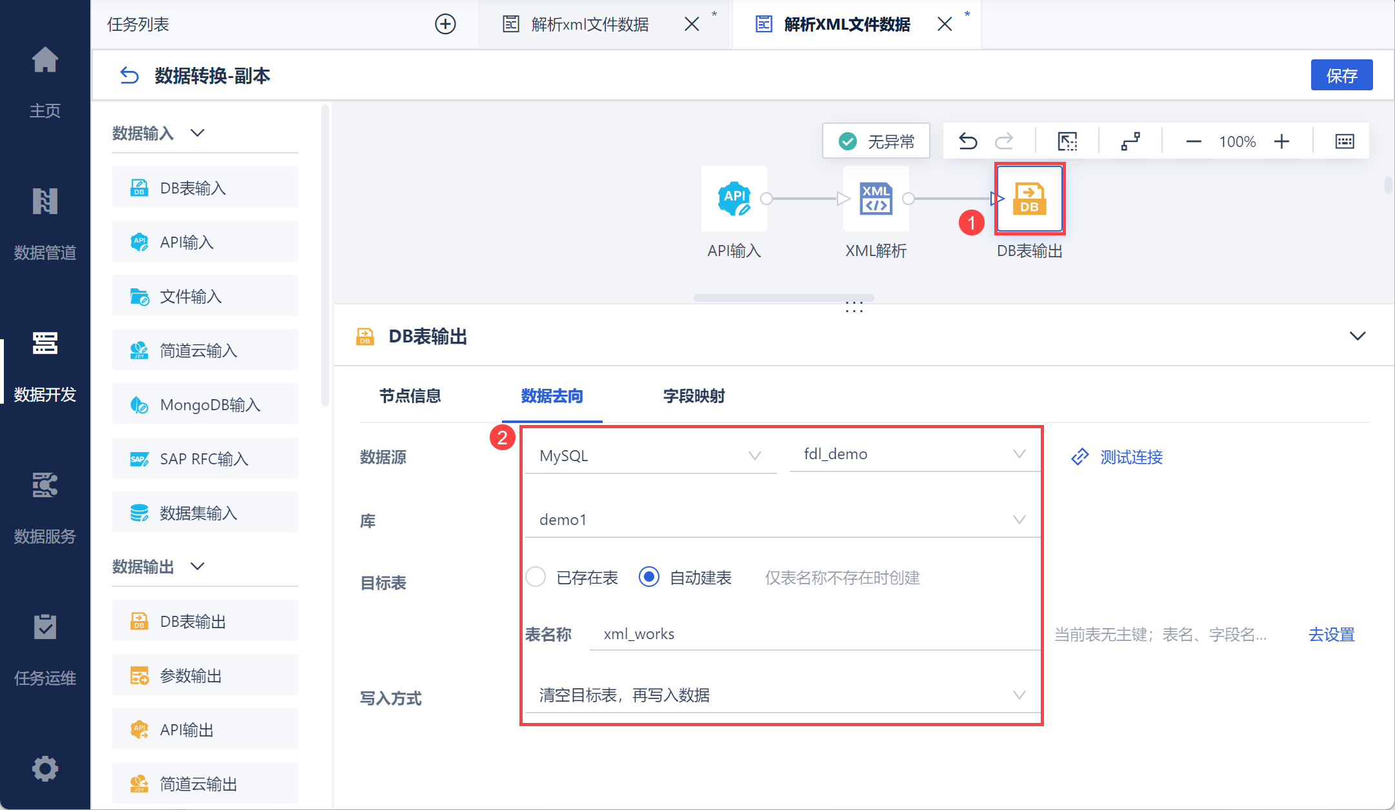This screenshot has height=810, width=1395.
Task: Click the fit-to-screen selection icon
Action: pos(1067,141)
